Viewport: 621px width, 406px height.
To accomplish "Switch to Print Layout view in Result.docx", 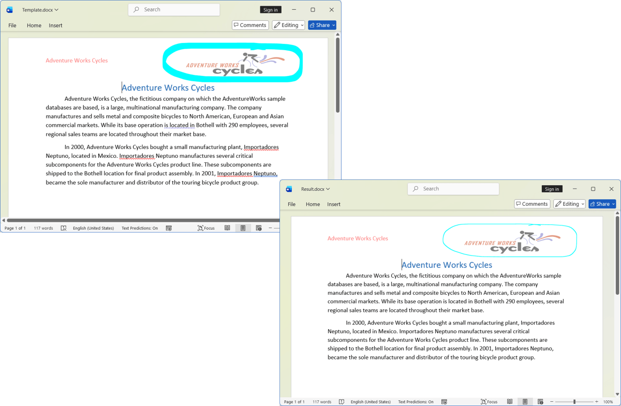I will click(x=525, y=402).
